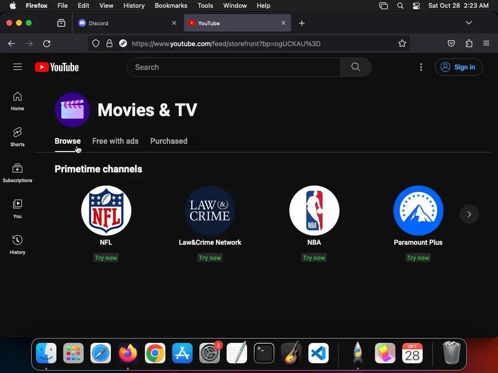Open the NBA channel logo

click(x=314, y=211)
